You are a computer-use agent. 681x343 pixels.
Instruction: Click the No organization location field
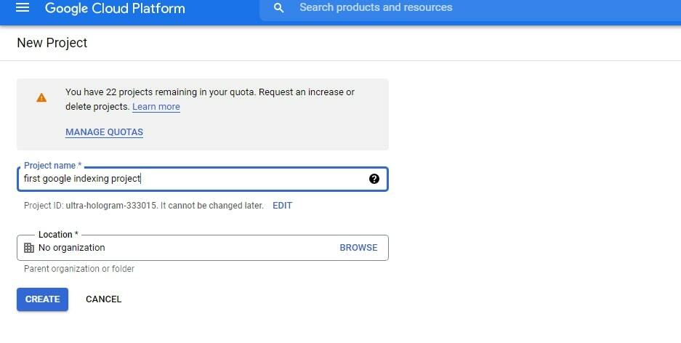click(x=203, y=248)
